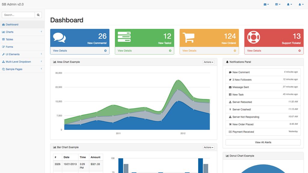This screenshot has width=308, height=173.
Task: Open the New Order Placed notification
Action: 243,124
